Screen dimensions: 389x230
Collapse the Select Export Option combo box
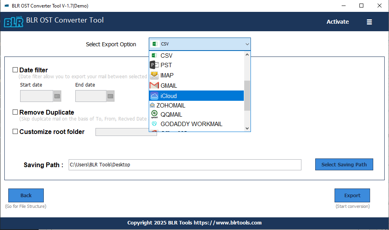(200, 44)
